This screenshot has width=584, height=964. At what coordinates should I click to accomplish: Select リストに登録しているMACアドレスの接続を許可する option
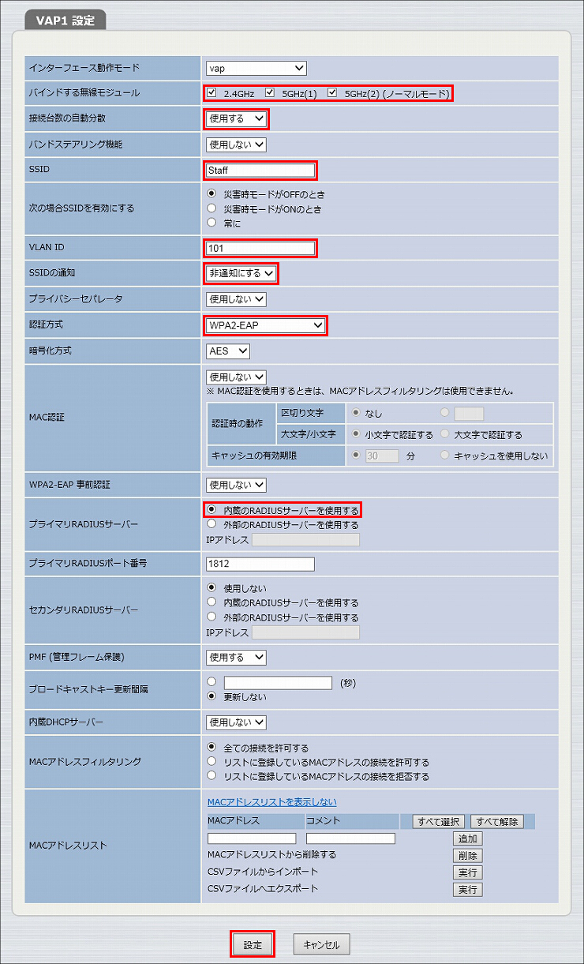[x=212, y=762]
